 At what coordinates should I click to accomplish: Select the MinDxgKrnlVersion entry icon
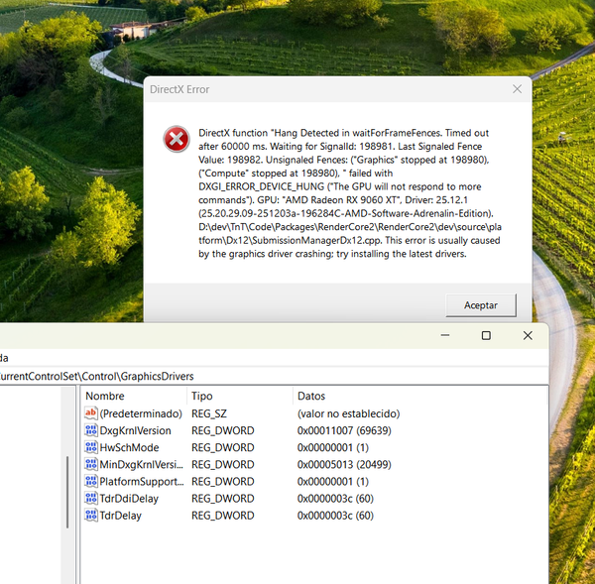91,464
